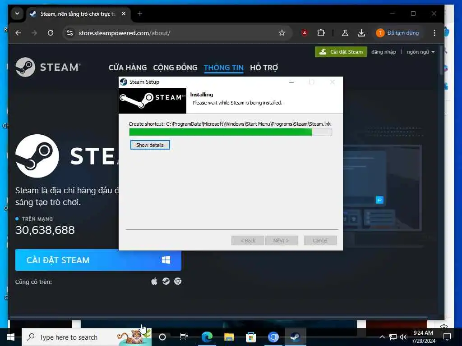The width and height of the screenshot is (462, 346).
Task: Launch Microsoft Edge from taskbar
Action: click(x=207, y=337)
